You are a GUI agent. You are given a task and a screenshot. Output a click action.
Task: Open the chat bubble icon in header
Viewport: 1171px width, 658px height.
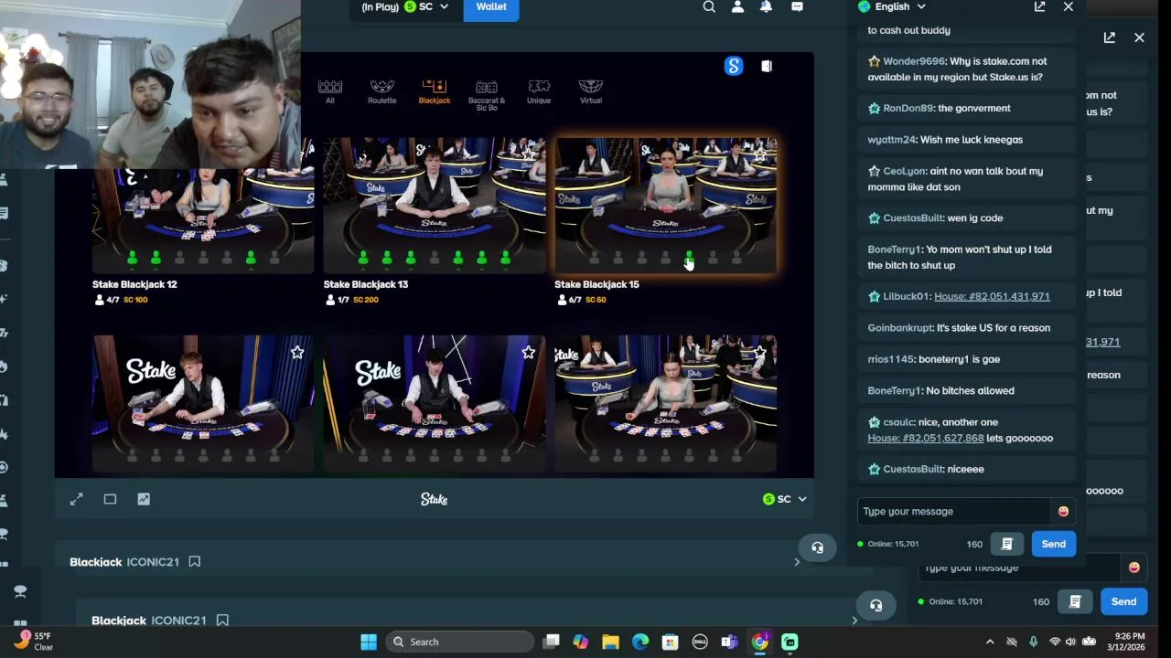point(797,6)
